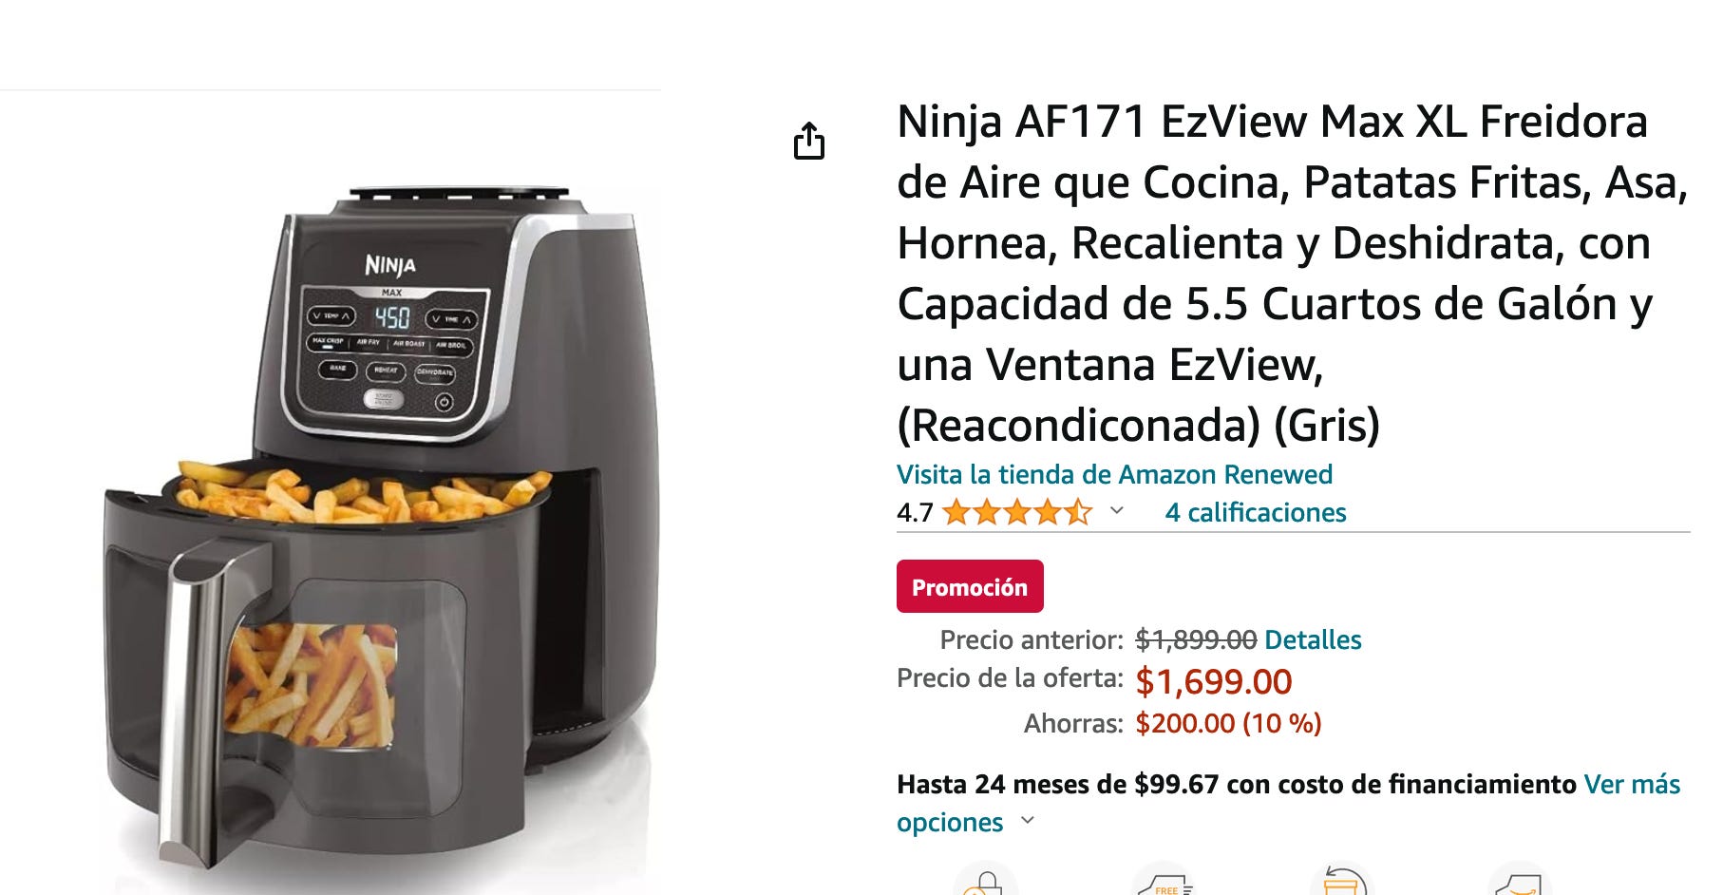Click Detalles next to previous price
The width and height of the screenshot is (1723, 895).
[1313, 639]
